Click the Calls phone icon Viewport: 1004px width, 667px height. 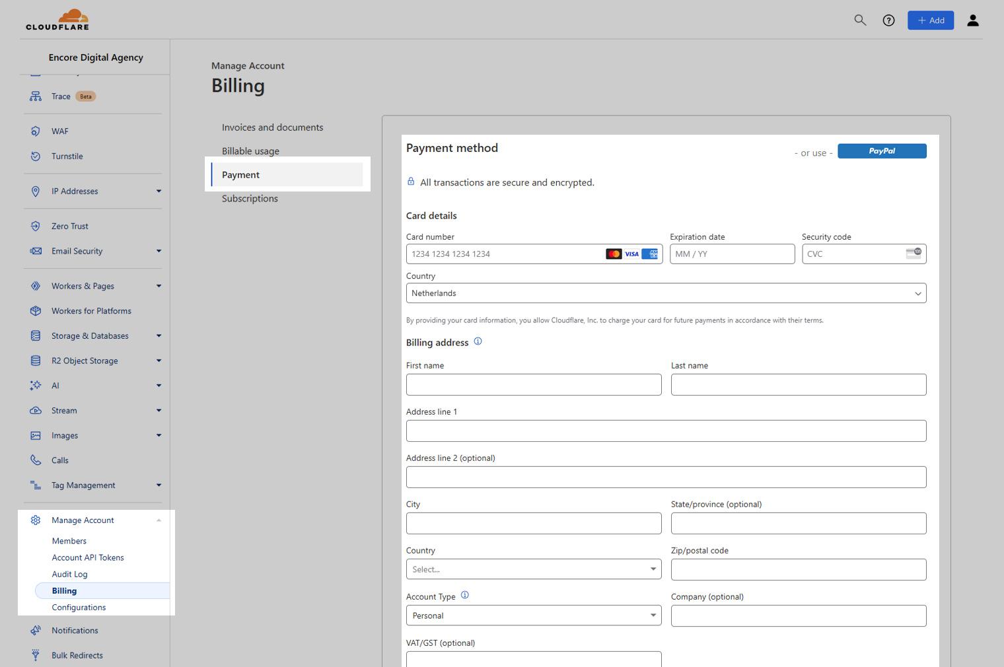pyautogui.click(x=36, y=460)
